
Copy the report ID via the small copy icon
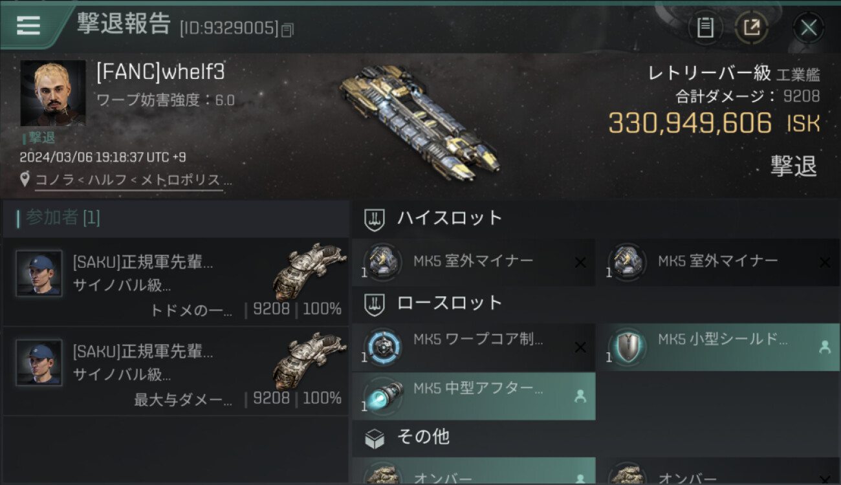(287, 29)
